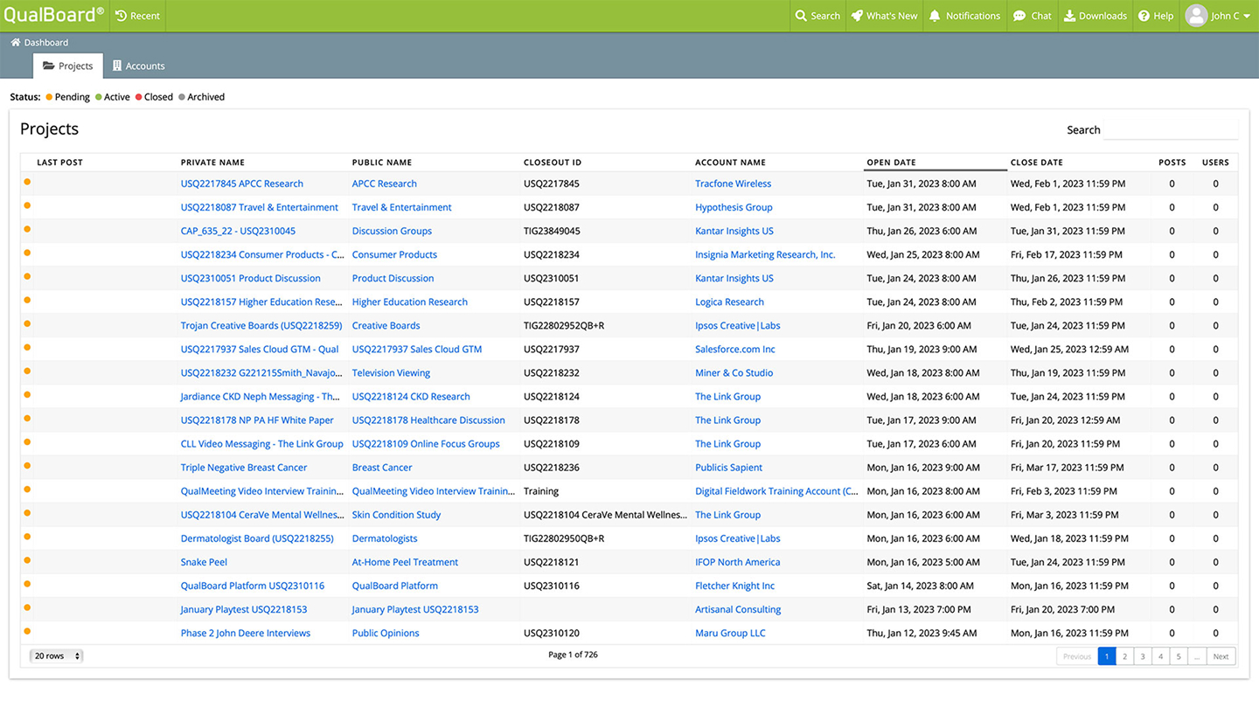Click the QualBoard logo
This screenshot has width=1259, height=708.
tap(53, 15)
